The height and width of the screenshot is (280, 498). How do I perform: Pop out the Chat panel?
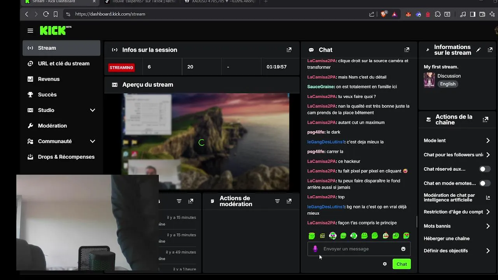[407, 50]
